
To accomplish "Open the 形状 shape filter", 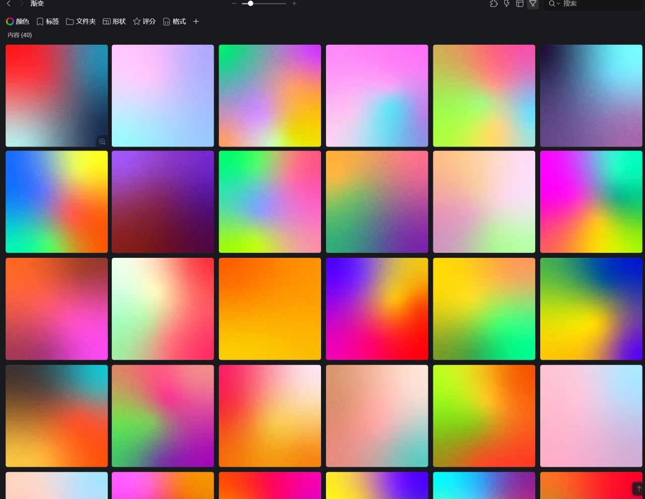I will pyautogui.click(x=114, y=22).
